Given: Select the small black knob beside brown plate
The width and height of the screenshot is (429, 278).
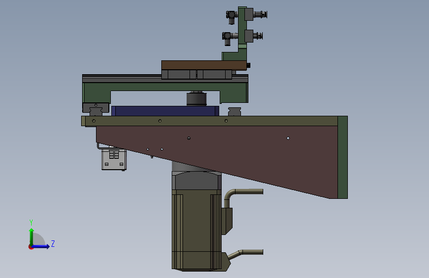Looking at the screenshot, I should (248, 65).
